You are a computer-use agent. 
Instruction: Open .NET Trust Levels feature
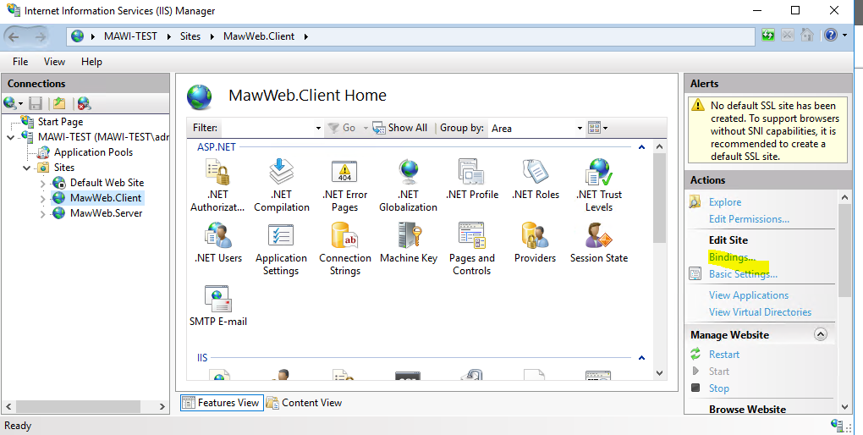click(x=599, y=185)
